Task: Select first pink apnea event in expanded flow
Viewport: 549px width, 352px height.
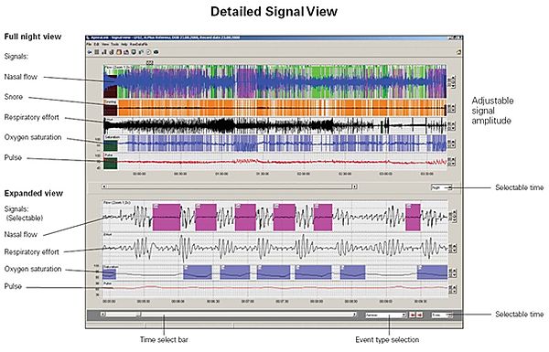Action: click(x=167, y=218)
